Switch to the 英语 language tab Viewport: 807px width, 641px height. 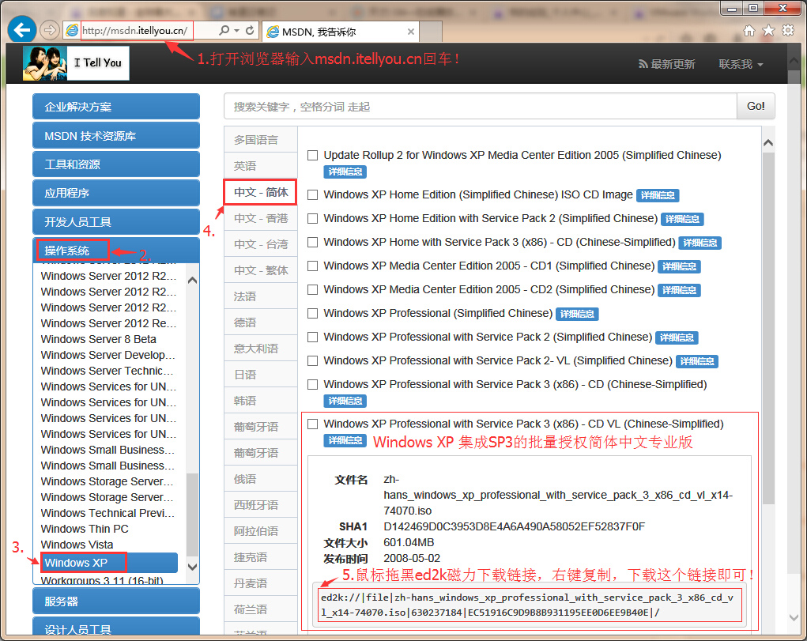pyautogui.click(x=260, y=166)
